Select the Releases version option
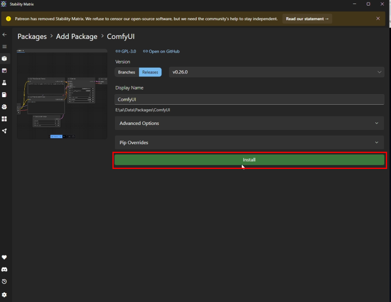Image resolution: width=391 pixels, height=302 pixels. tap(150, 72)
